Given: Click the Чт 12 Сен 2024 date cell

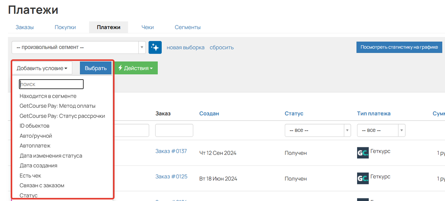Looking at the screenshot, I should (218, 153).
